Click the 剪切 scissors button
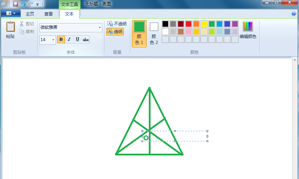The image size is (299, 179). [27, 24]
